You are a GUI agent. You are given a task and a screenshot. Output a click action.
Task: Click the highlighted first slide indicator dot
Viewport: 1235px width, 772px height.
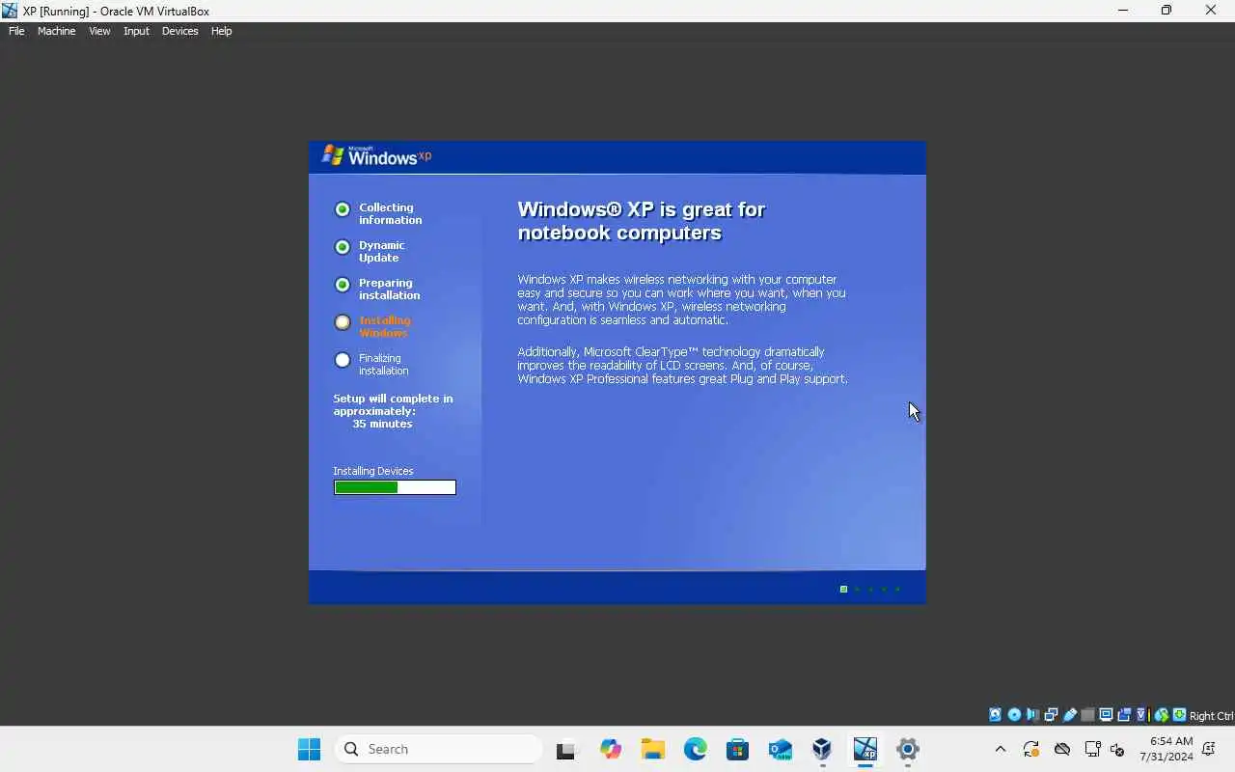point(843,589)
